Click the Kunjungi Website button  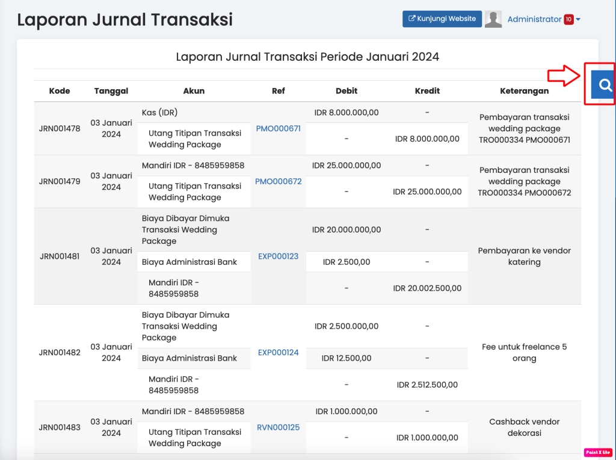point(442,19)
